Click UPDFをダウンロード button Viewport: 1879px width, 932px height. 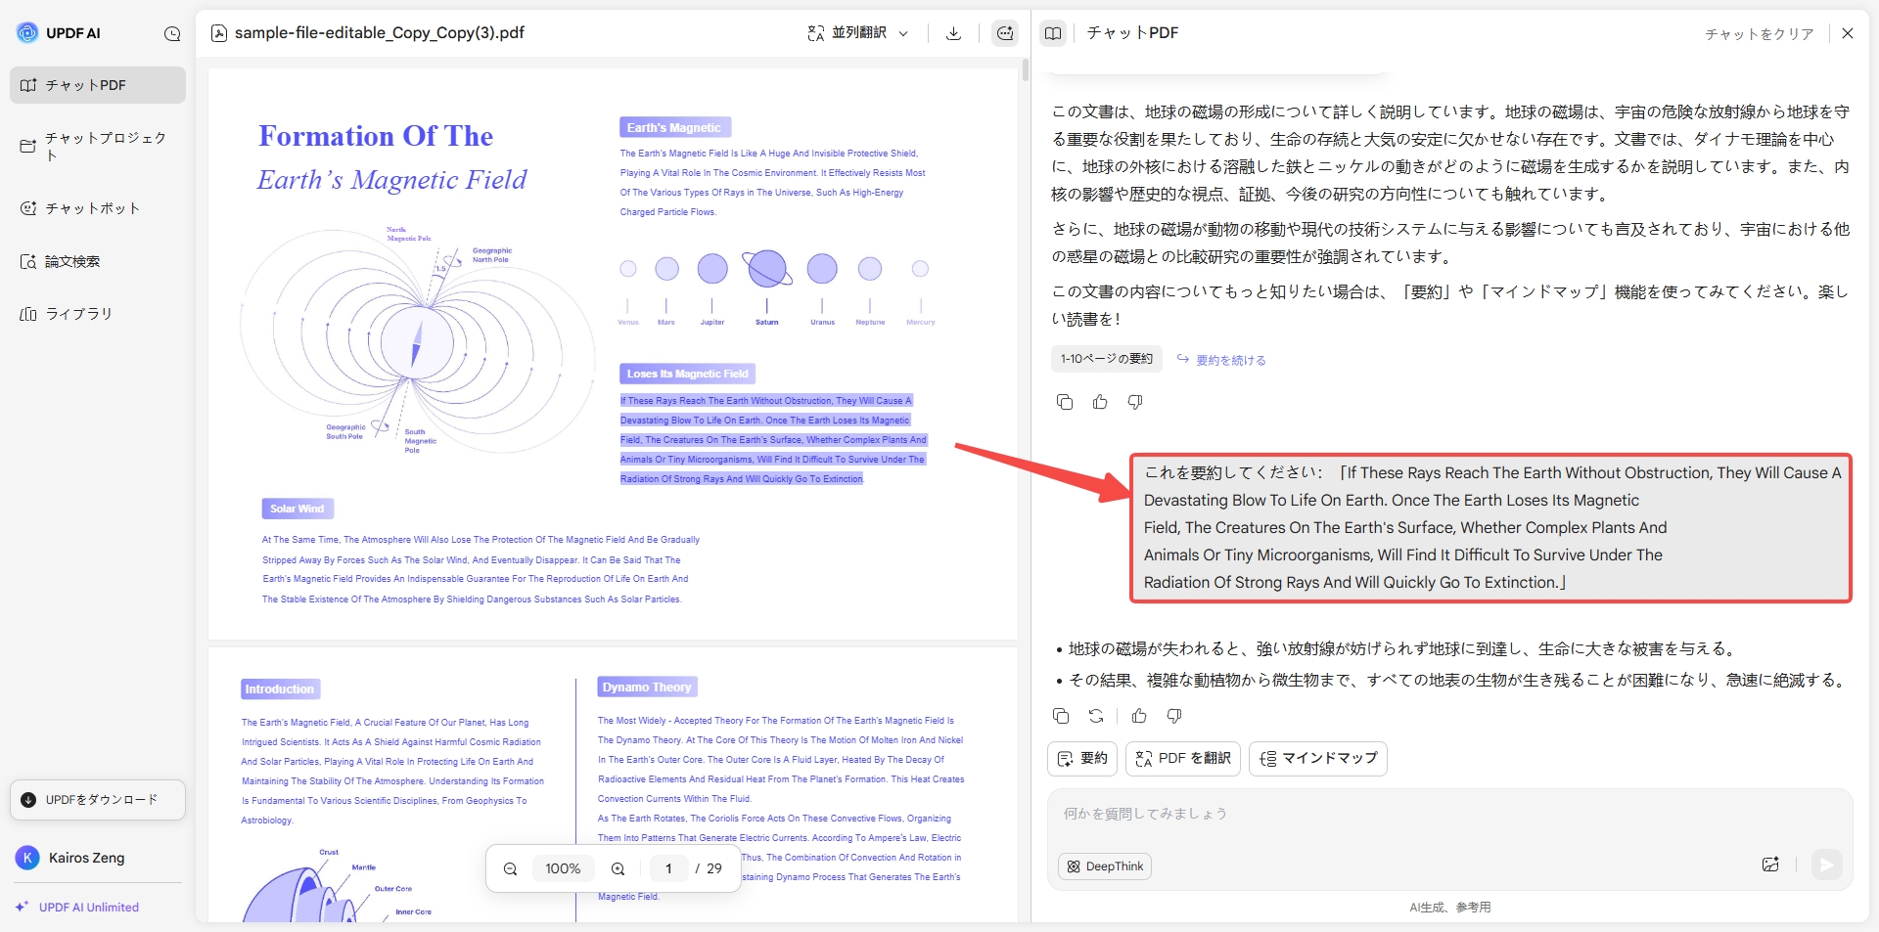pyautogui.click(x=98, y=800)
